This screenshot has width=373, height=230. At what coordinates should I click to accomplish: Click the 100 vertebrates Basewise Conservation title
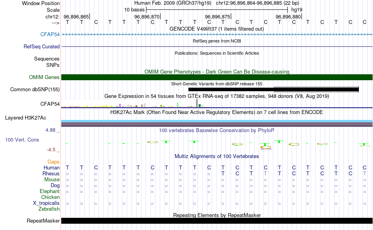217,130
